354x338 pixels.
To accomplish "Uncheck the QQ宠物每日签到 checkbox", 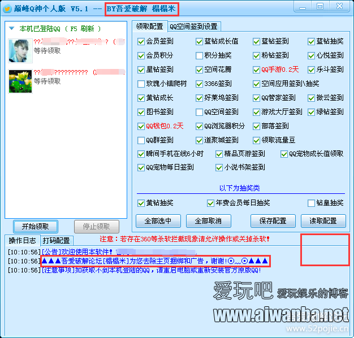I will (141, 167).
